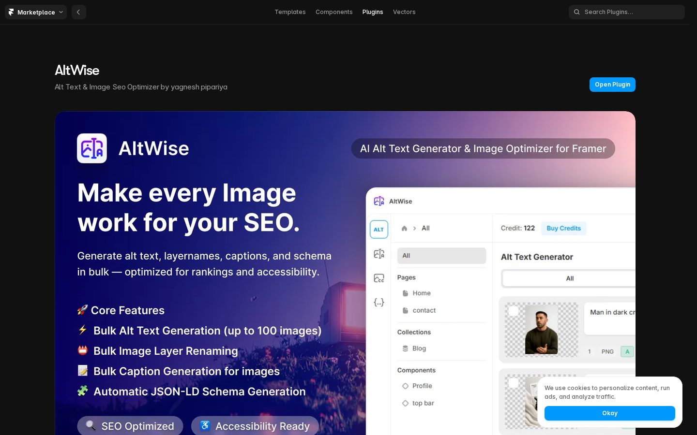Select the top bar component item
The height and width of the screenshot is (435, 697).
coord(418,403)
